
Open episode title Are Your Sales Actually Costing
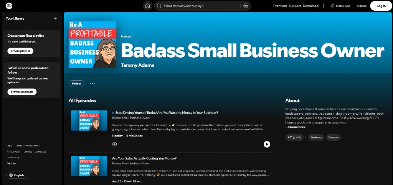[144, 158]
